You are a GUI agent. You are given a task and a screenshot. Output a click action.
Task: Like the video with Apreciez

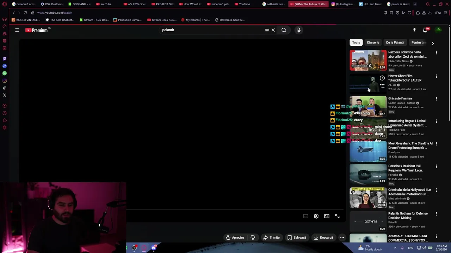click(x=235, y=238)
